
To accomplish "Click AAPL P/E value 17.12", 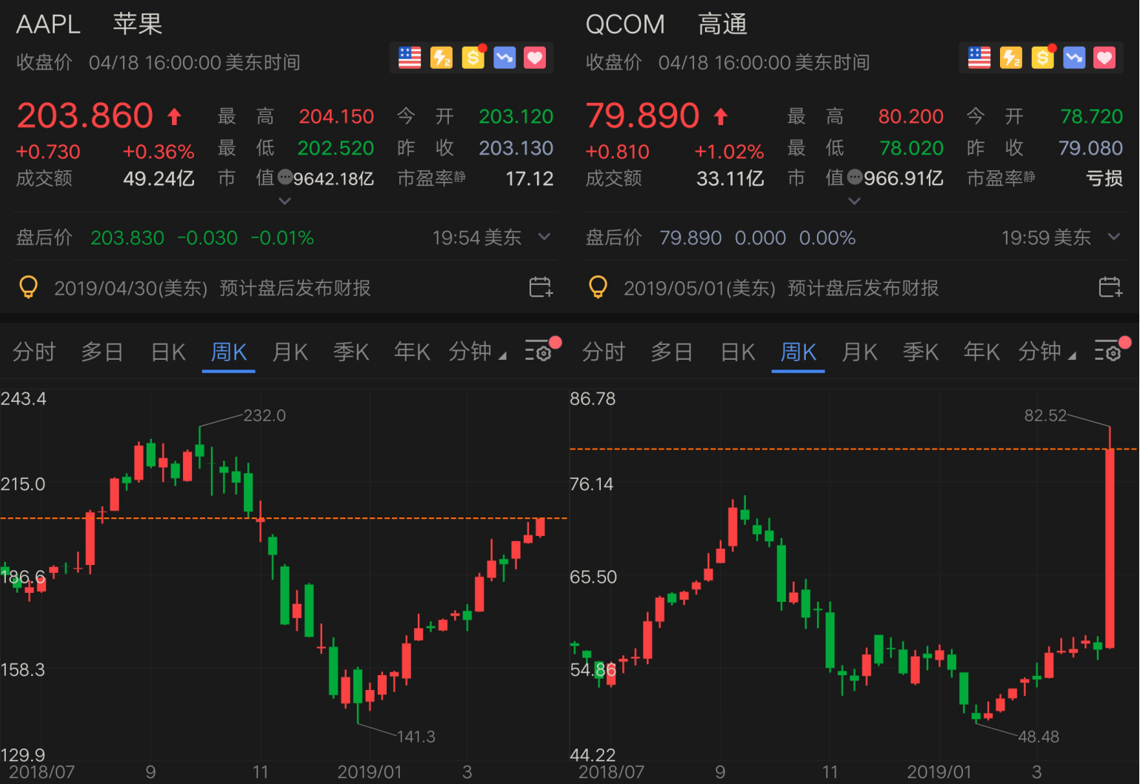I will click(x=530, y=178).
